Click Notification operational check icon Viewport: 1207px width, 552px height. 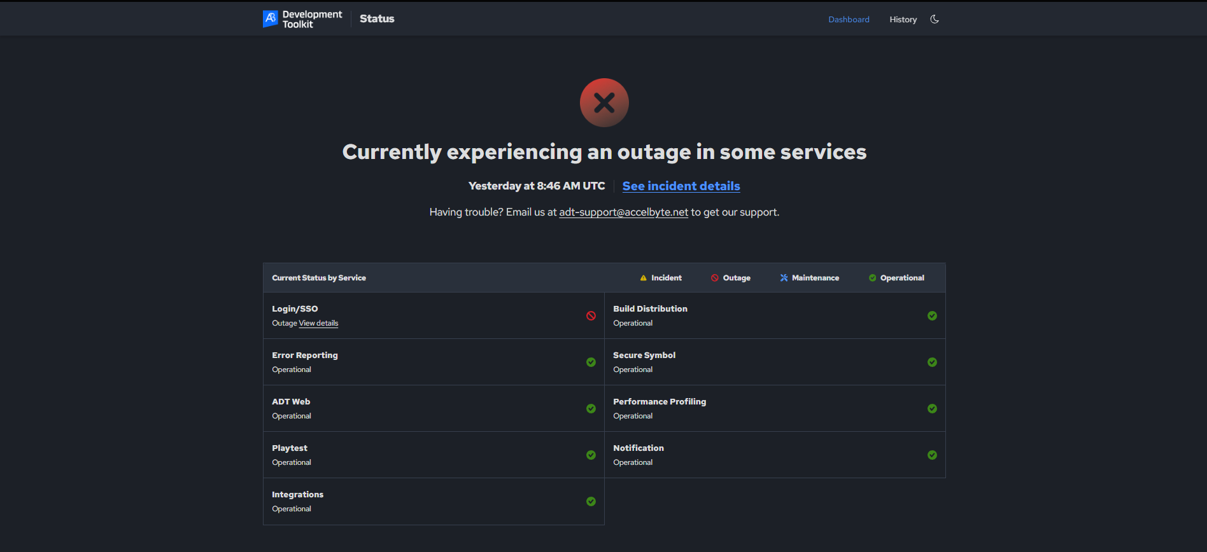click(x=932, y=455)
